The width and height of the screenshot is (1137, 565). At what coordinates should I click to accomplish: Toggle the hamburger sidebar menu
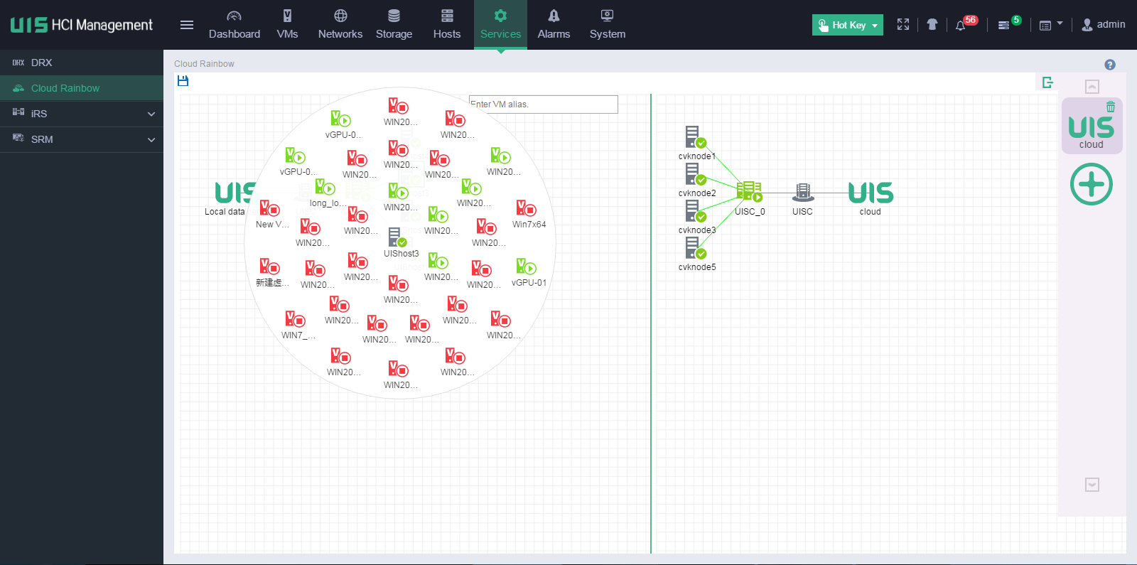click(x=187, y=25)
